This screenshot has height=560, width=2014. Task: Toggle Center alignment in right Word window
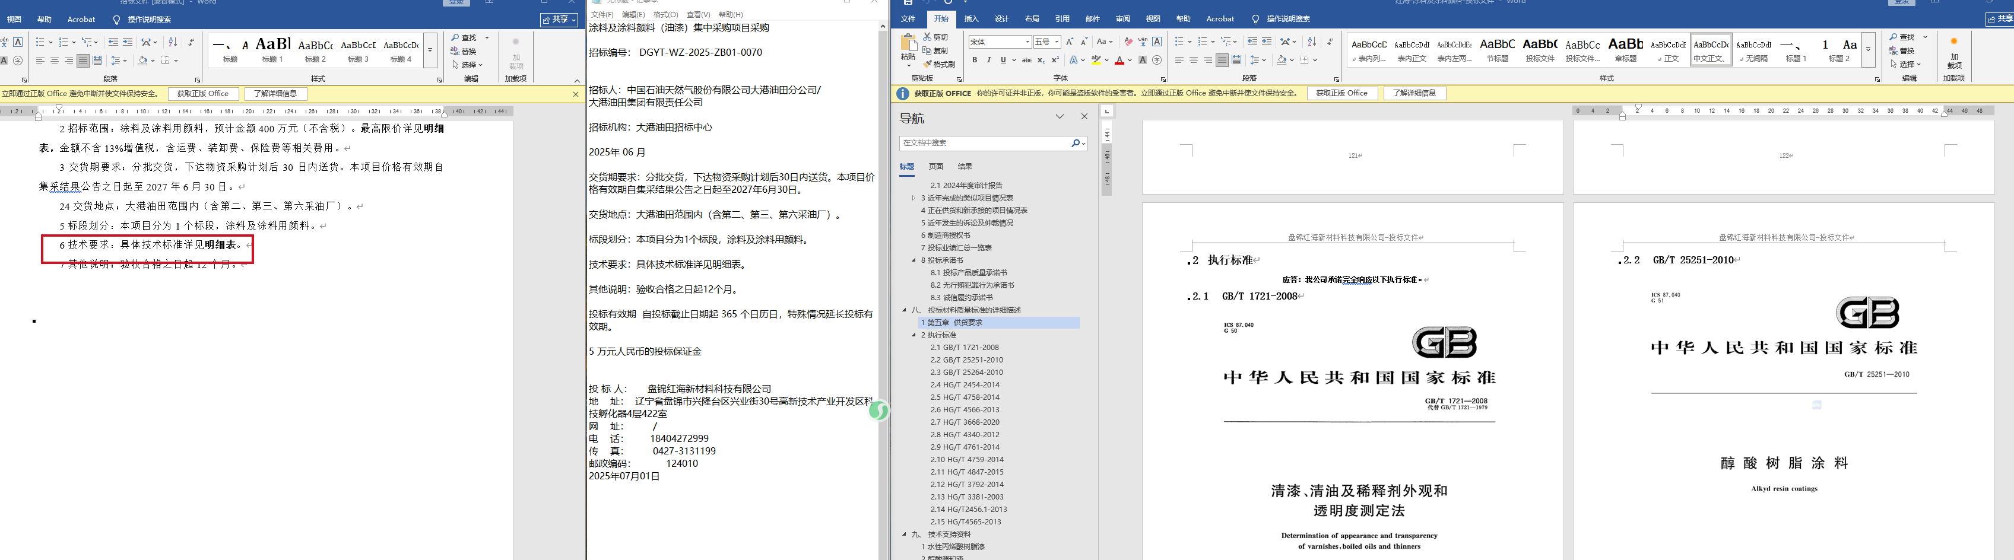point(1193,60)
